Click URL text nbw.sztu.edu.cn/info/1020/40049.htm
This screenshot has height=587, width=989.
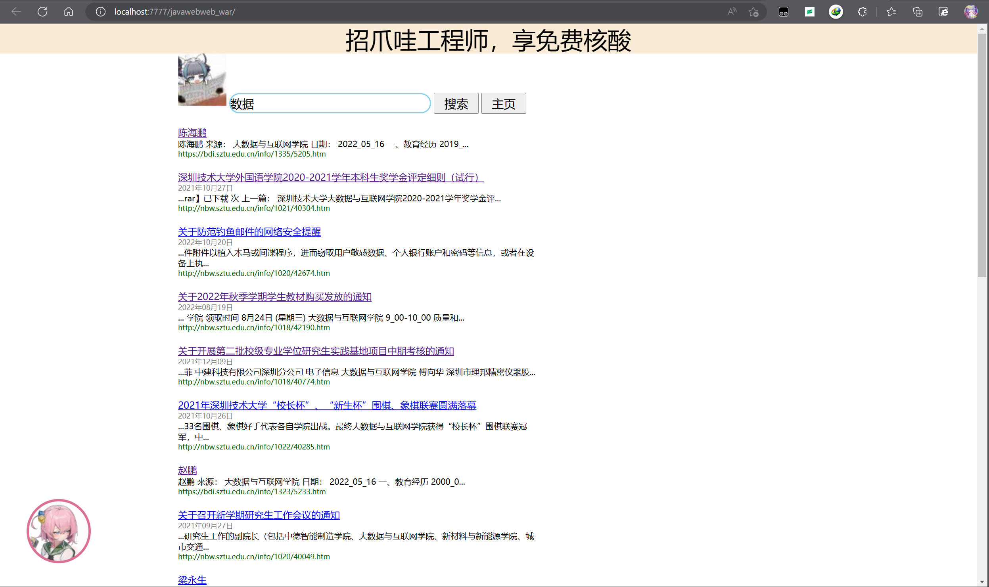[x=254, y=556]
